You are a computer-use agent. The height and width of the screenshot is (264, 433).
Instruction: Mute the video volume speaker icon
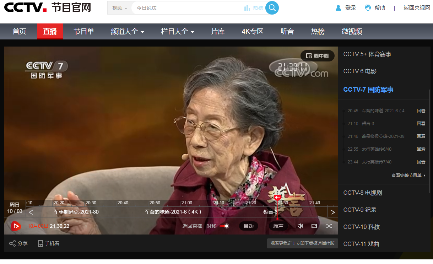click(x=300, y=226)
